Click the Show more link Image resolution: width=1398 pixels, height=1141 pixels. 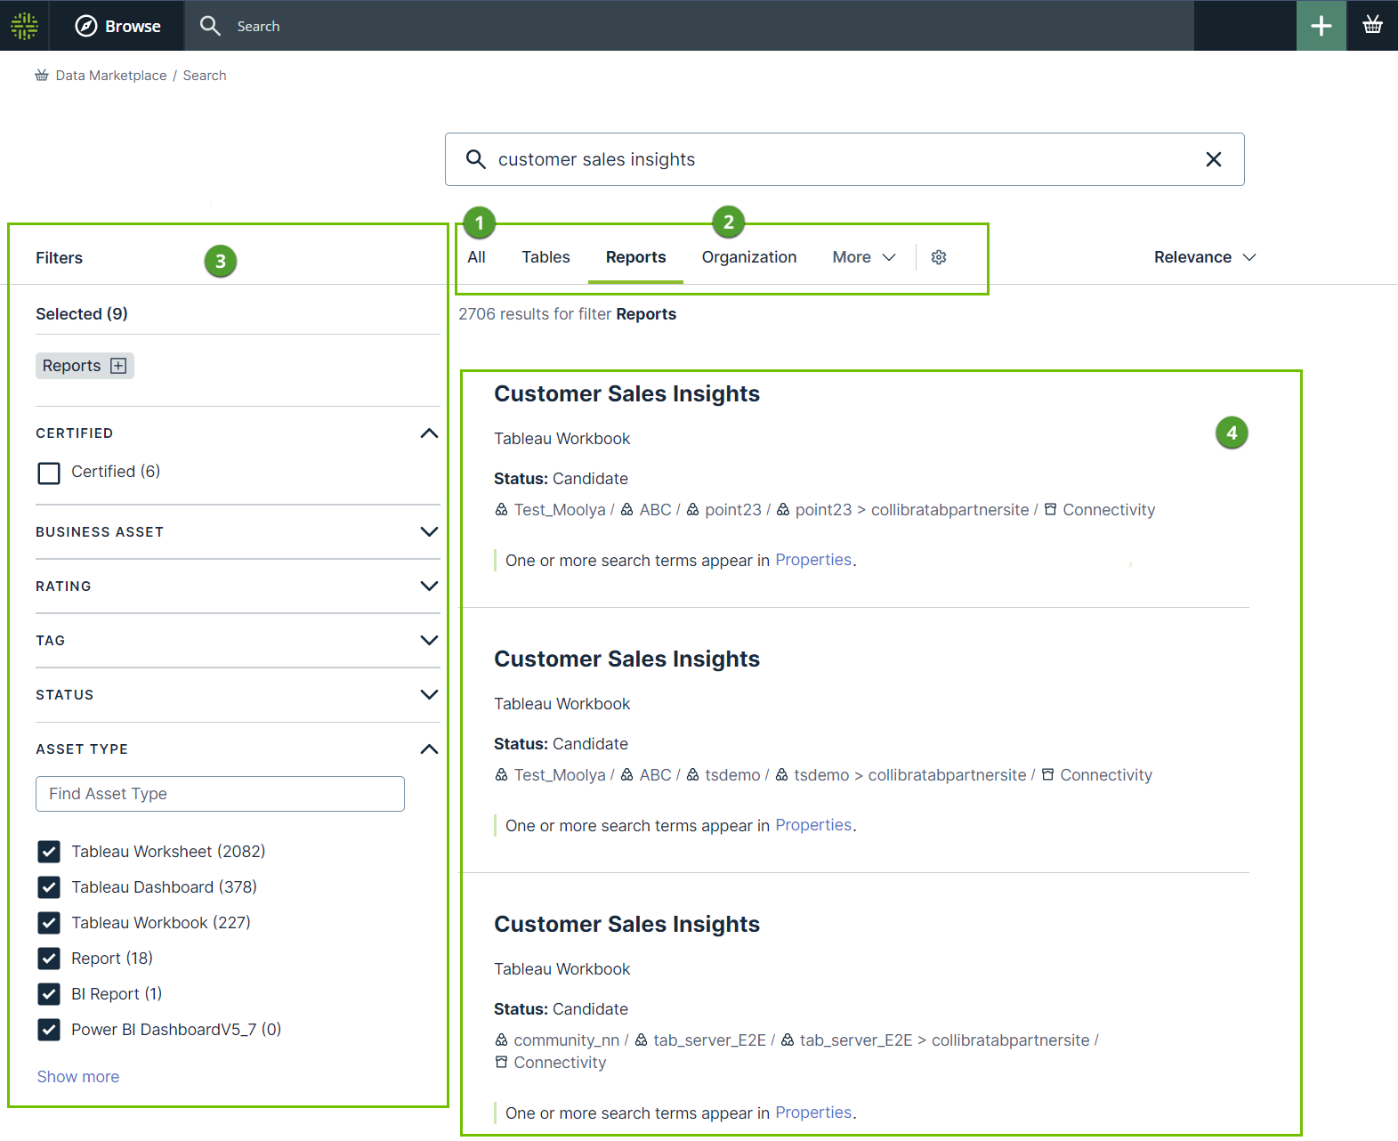point(78,1077)
